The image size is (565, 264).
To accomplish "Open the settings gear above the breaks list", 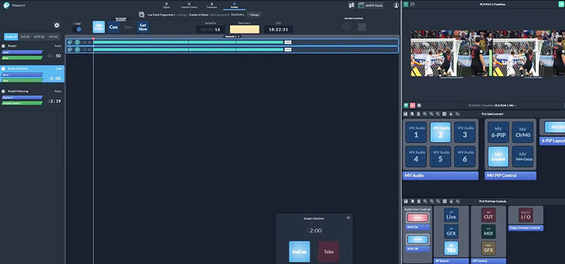I will (x=56, y=25).
